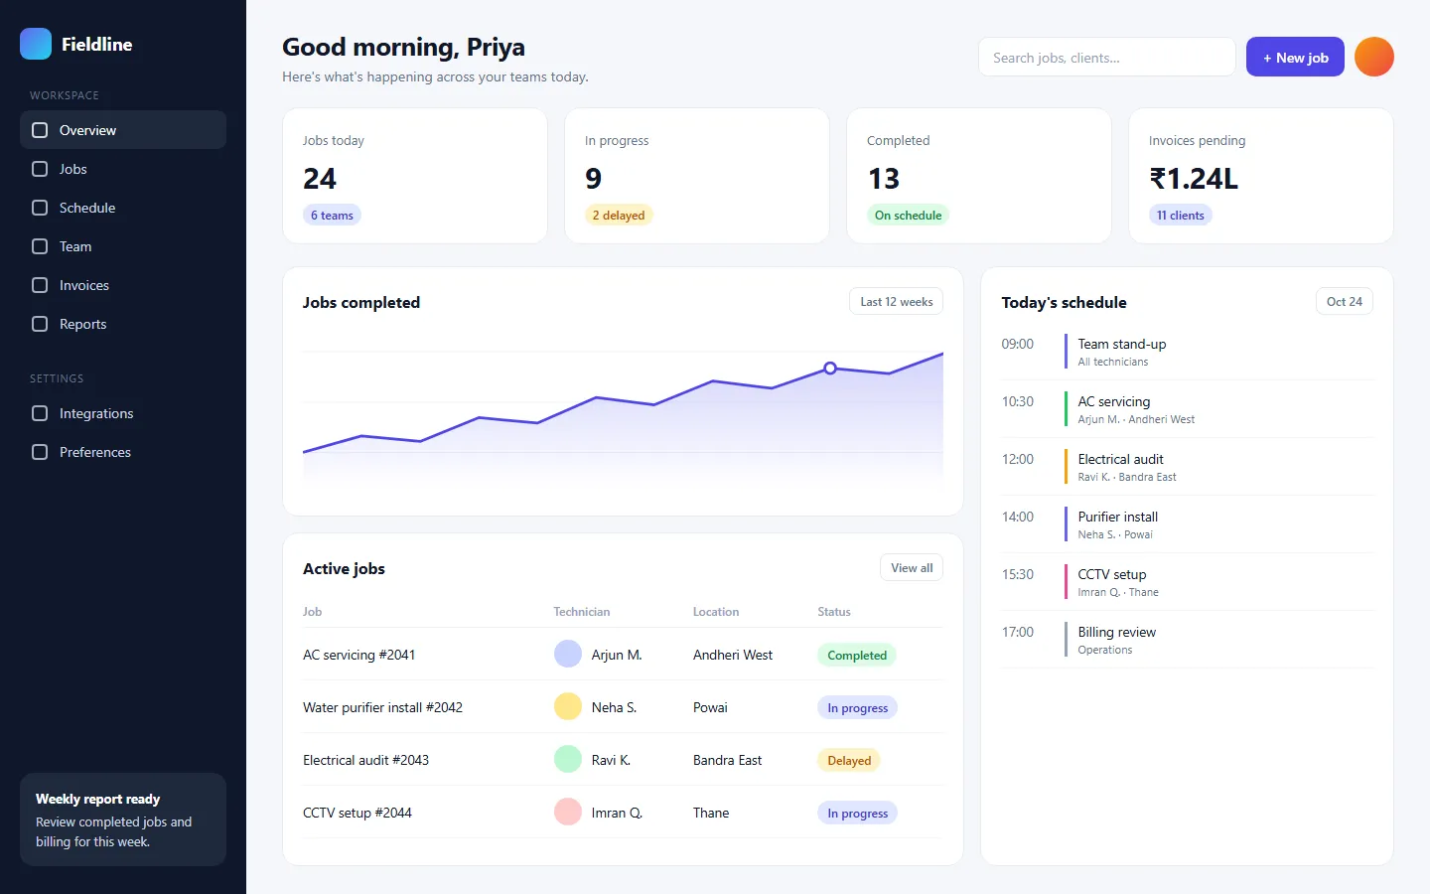
Task: Open Jobs in the sidebar
Action: pyautogui.click(x=123, y=169)
